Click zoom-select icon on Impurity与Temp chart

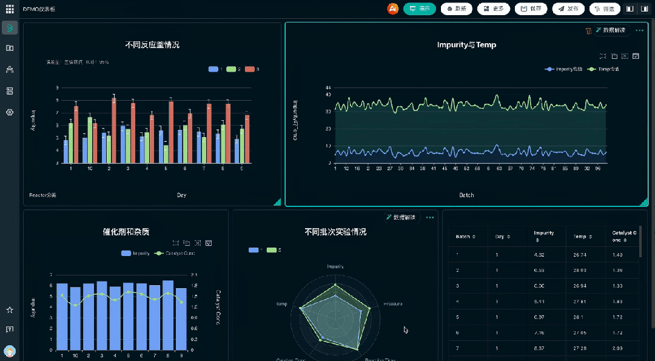pyautogui.click(x=603, y=56)
